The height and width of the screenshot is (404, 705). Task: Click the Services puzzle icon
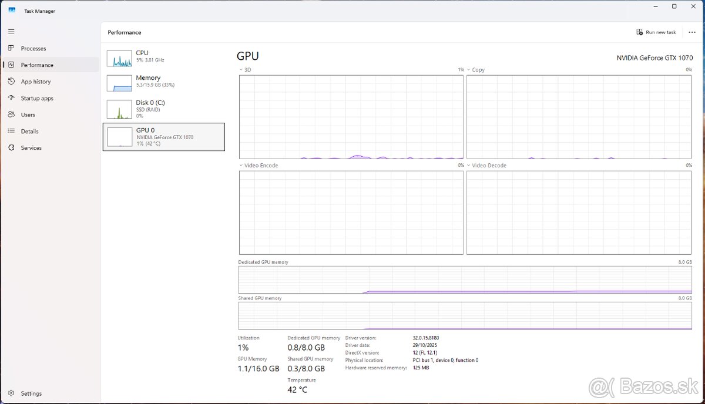(x=11, y=147)
